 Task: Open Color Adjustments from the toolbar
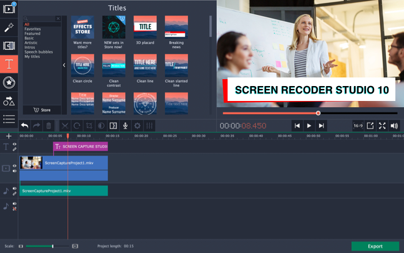tap(101, 126)
